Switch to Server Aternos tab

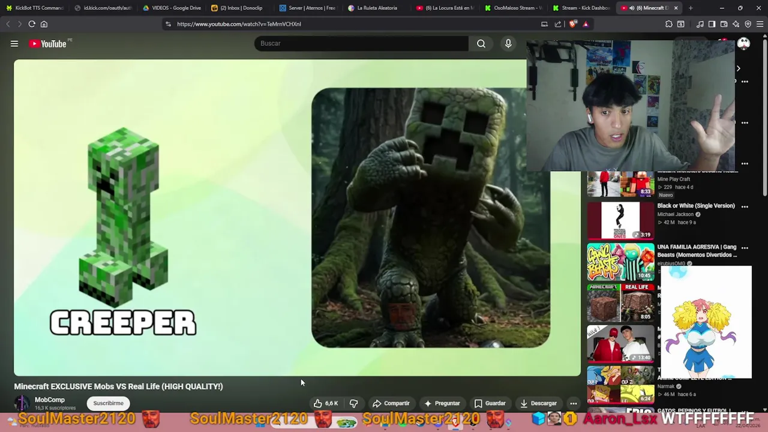(x=308, y=8)
